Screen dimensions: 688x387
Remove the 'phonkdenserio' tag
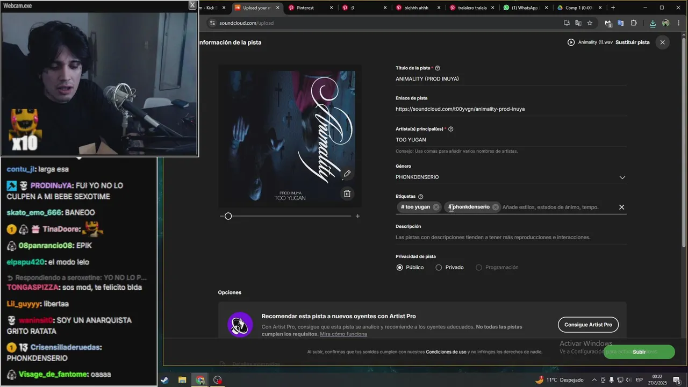(496, 207)
